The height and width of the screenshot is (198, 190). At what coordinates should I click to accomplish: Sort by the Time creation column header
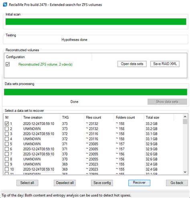[41, 117]
